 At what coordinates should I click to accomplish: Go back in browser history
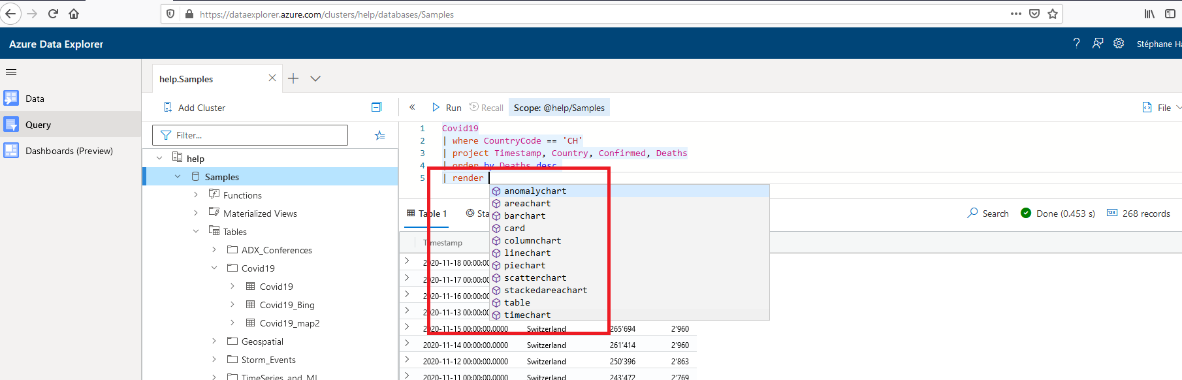point(11,14)
